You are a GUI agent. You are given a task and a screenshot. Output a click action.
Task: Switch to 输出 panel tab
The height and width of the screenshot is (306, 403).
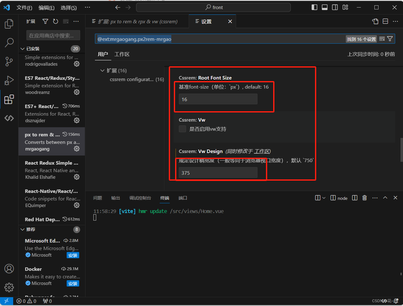[116, 198]
